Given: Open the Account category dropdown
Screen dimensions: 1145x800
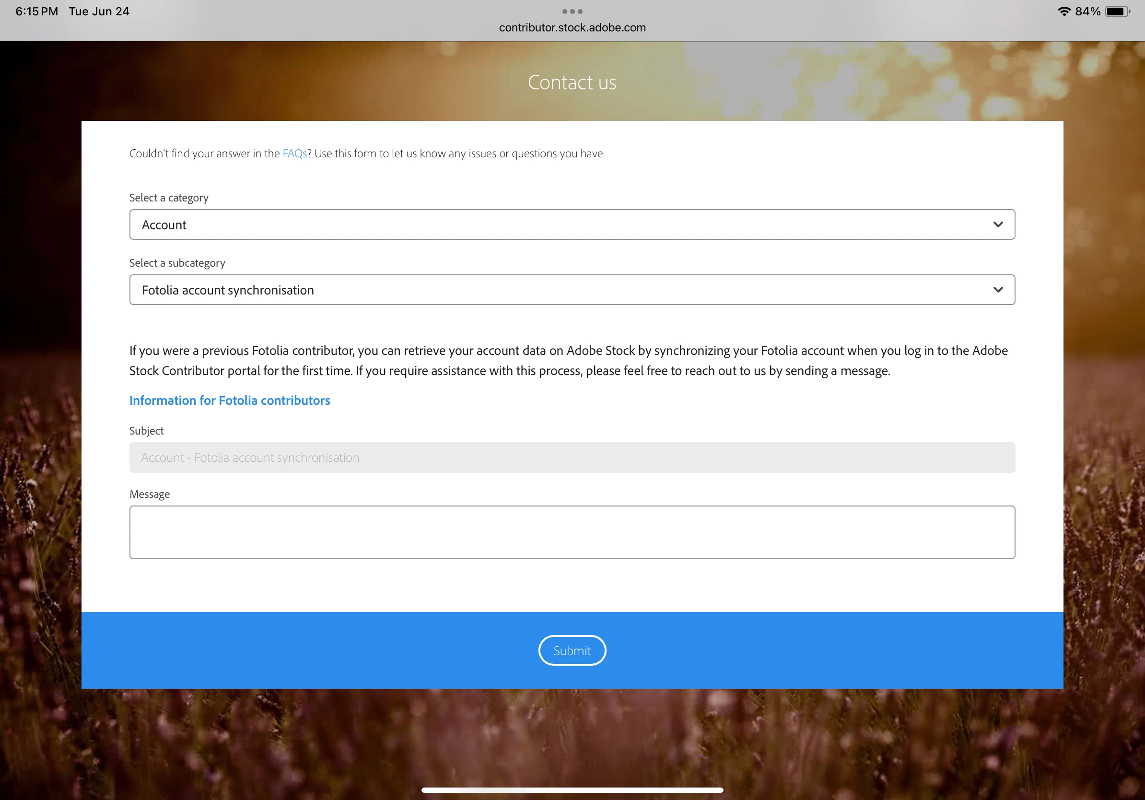Looking at the screenshot, I should point(572,224).
